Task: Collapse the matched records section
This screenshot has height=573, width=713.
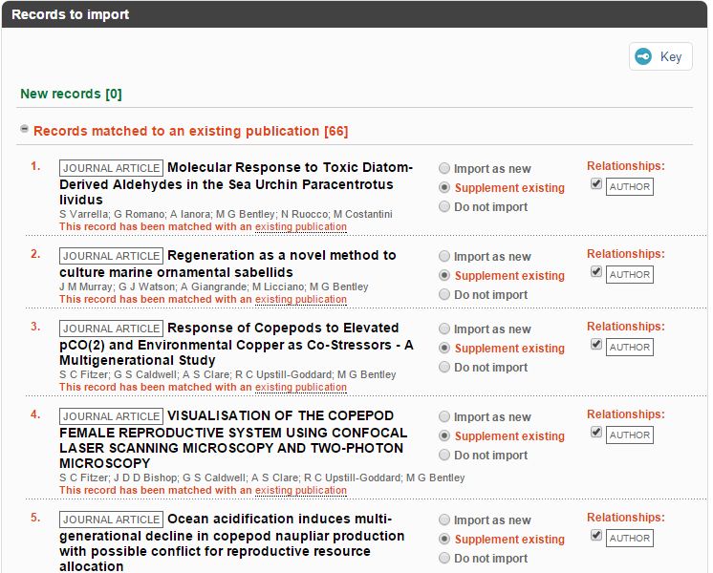Action: (x=25, y=130)
